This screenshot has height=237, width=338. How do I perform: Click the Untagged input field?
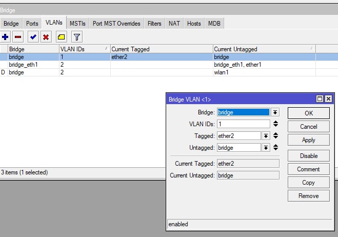tap(239, 148)
